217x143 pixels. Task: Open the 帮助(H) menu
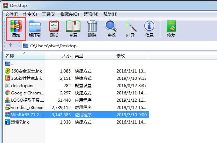(110, 14)
